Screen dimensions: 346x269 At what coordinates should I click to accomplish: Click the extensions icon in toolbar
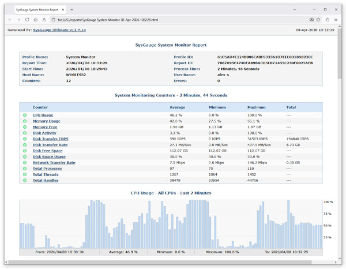[x=328, y=20]
